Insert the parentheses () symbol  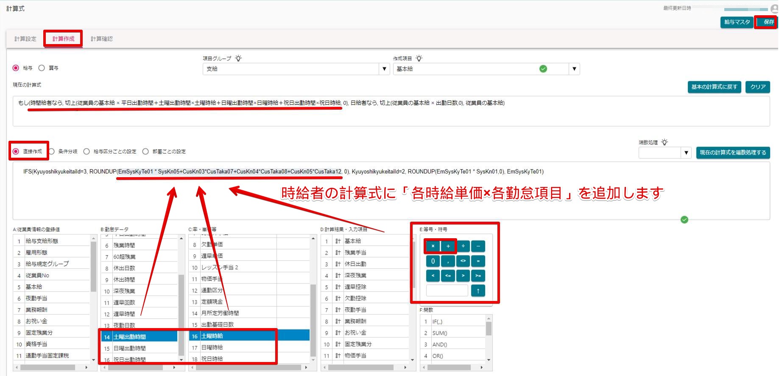click(x=433, y=261)
